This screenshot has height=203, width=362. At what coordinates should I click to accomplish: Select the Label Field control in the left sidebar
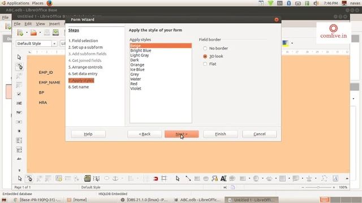19,159
